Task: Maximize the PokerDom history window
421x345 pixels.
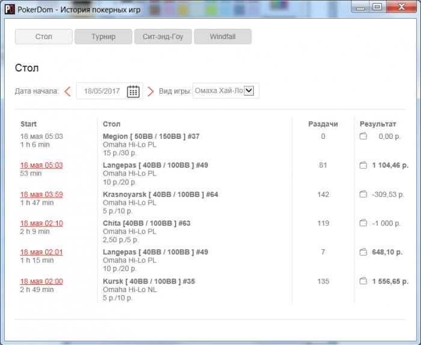Action: coord(377,7)
